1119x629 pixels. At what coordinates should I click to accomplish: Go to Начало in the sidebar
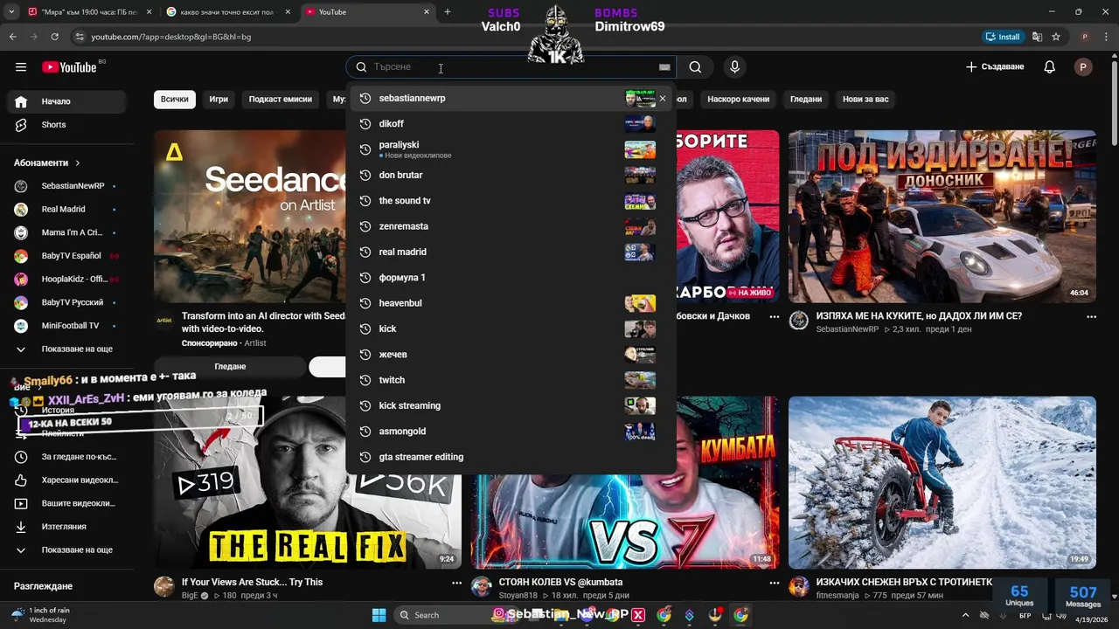66,101
